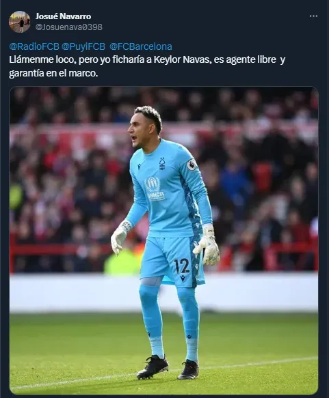Click the tweet text about Keylor Navas
The image size is (329, 398).
(147, 66)
